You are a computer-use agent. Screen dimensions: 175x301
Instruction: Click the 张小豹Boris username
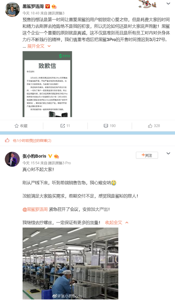point(34,156)
